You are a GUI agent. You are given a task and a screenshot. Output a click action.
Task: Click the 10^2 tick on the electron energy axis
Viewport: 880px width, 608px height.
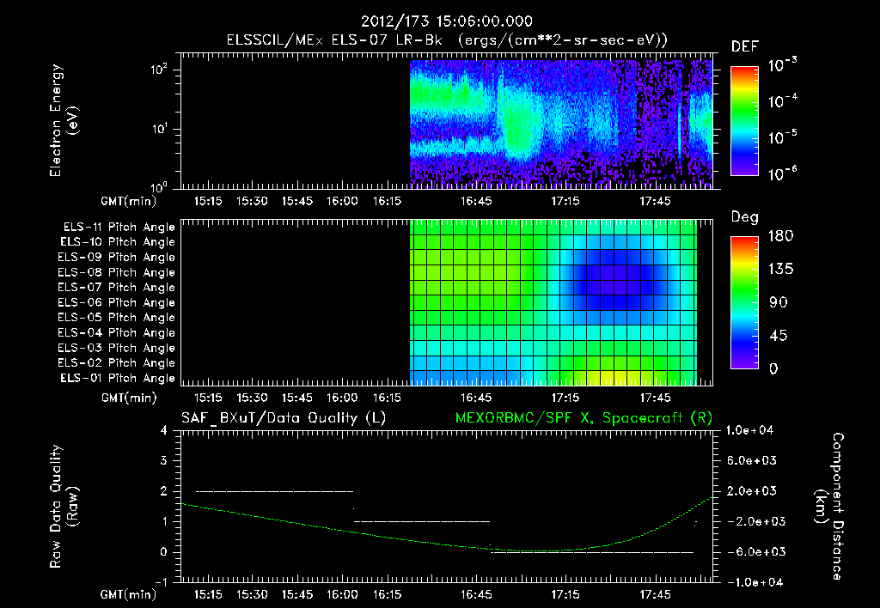158,70
